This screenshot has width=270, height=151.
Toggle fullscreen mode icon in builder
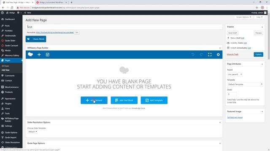pyautogui.click(x=210, y=55)
